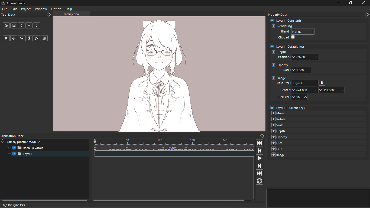Select the Cursor tool in the Tool Dock
The height and width of the screenshot is (208, 370).
coord(6,38)
